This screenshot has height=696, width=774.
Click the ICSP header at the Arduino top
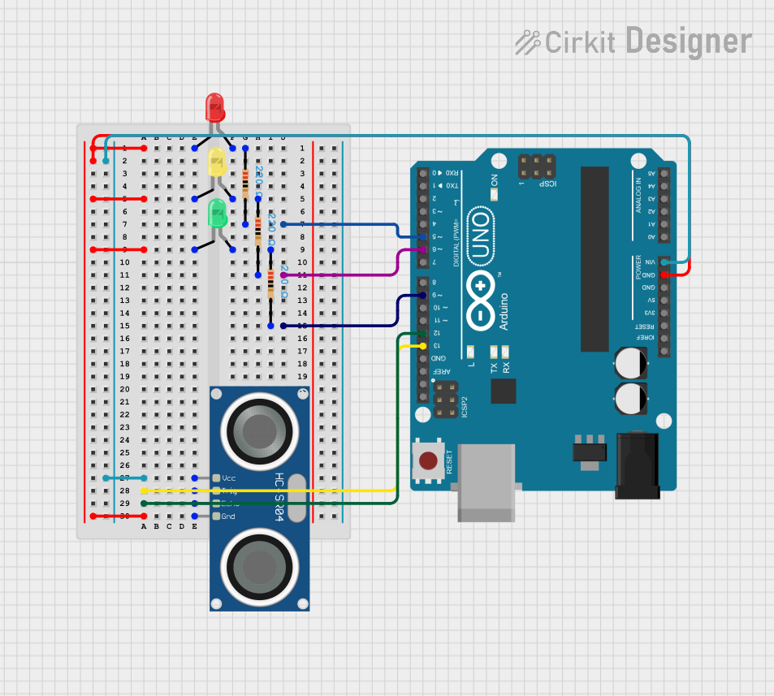pos(537,166)
